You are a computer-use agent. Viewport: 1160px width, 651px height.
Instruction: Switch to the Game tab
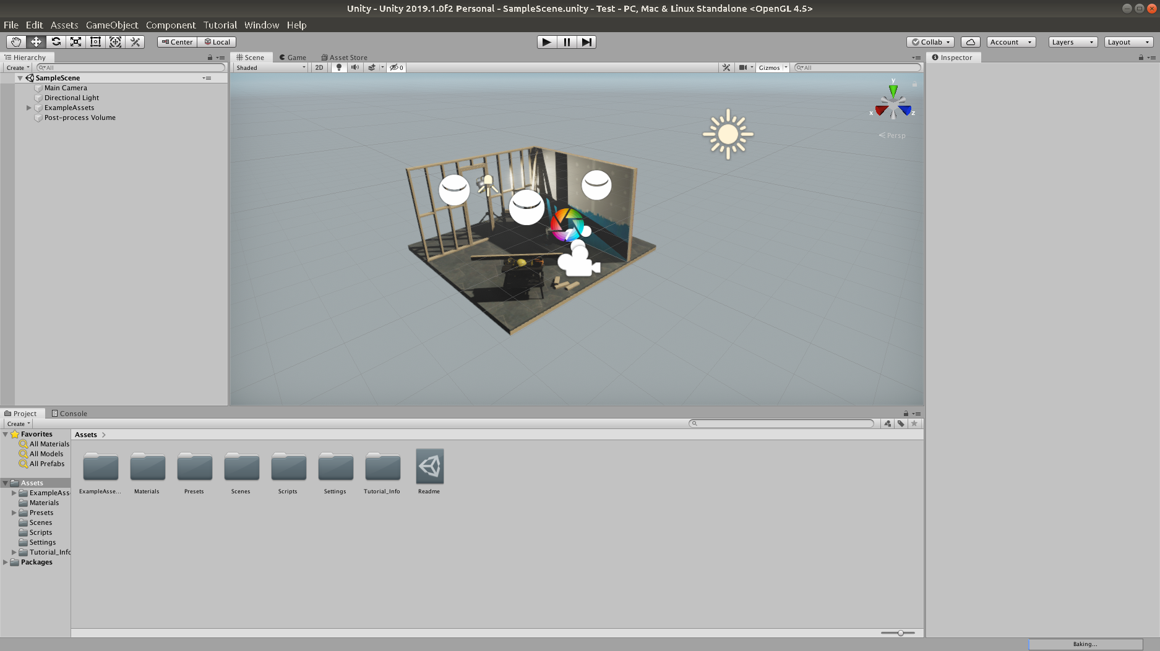293,57
